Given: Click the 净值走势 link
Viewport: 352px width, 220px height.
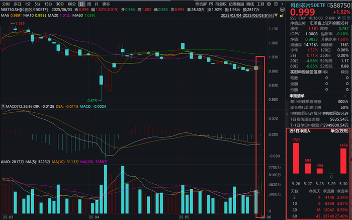Looking at the screenshot, I should pos(298,23).
